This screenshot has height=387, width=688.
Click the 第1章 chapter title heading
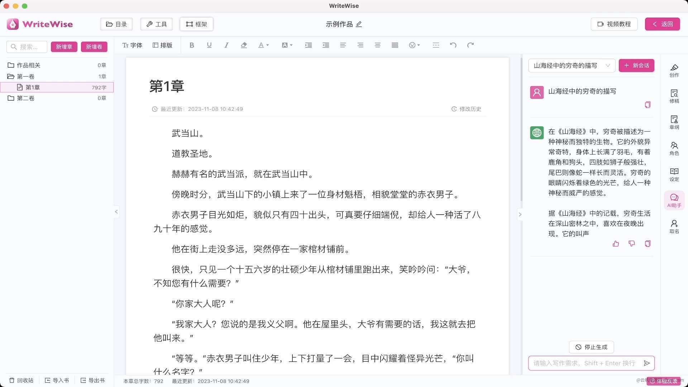(x=167, y=86)
